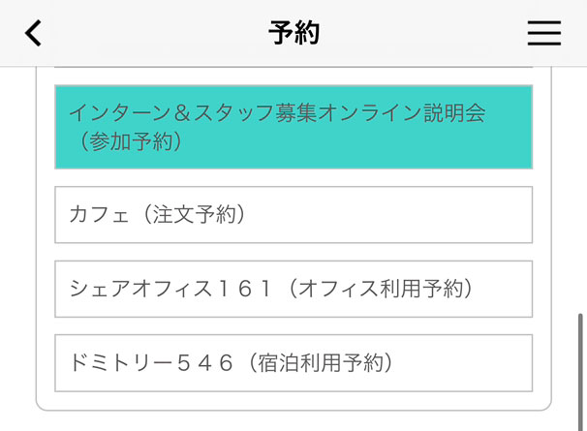Click the 予約 page title

[x=293, y=34]
